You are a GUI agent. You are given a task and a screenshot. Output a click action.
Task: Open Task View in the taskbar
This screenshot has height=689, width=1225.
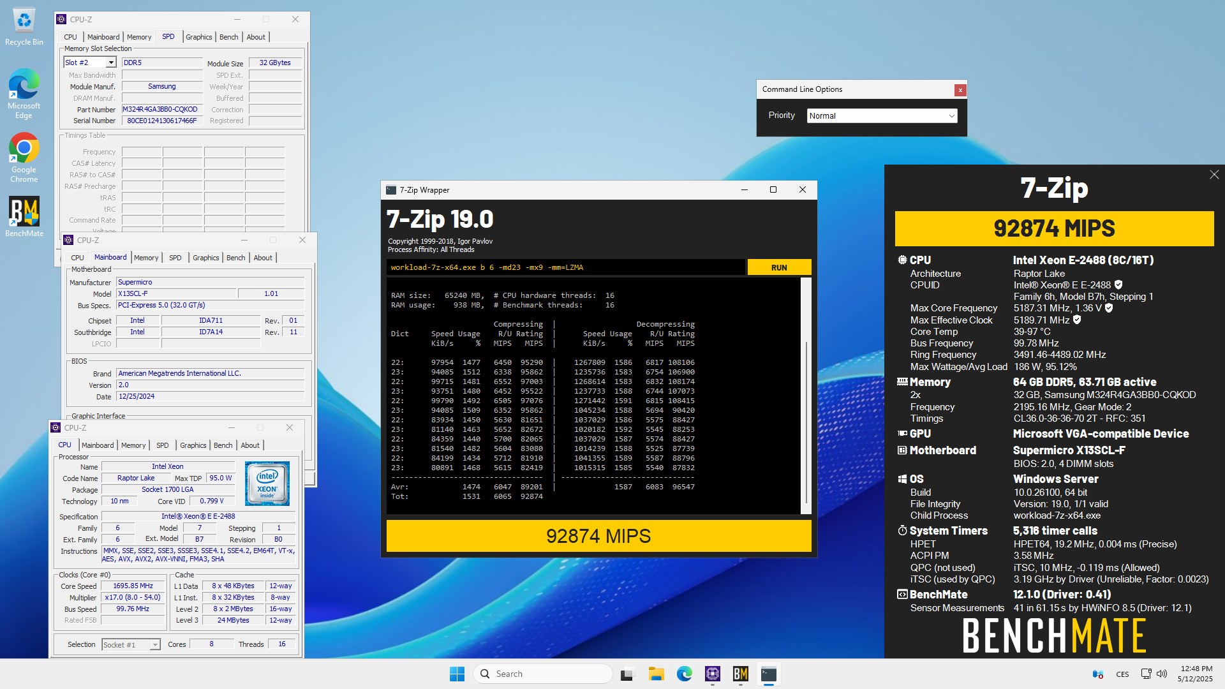628,674
